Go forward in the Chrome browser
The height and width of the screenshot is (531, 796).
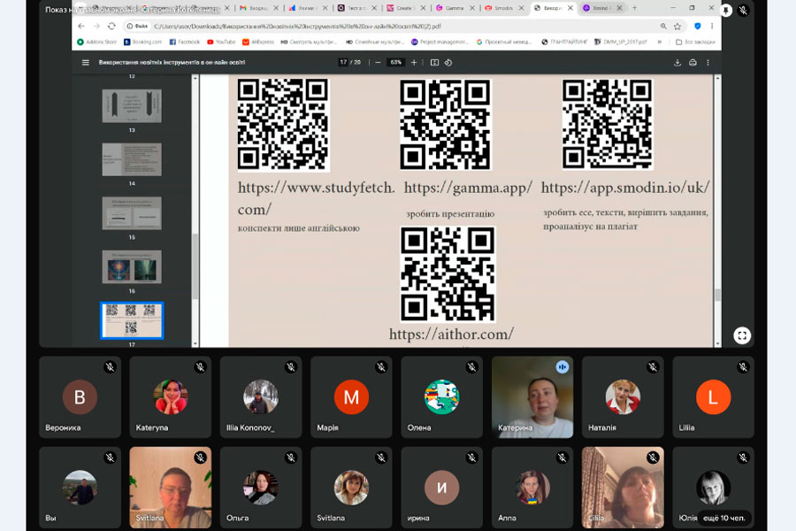click(96, 26)
